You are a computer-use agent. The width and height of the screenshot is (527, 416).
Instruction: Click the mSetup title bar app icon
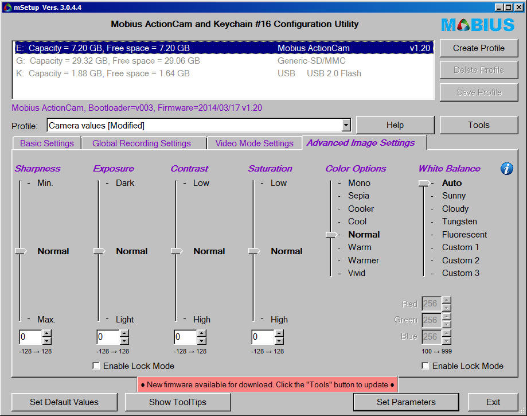pos(7,7)
